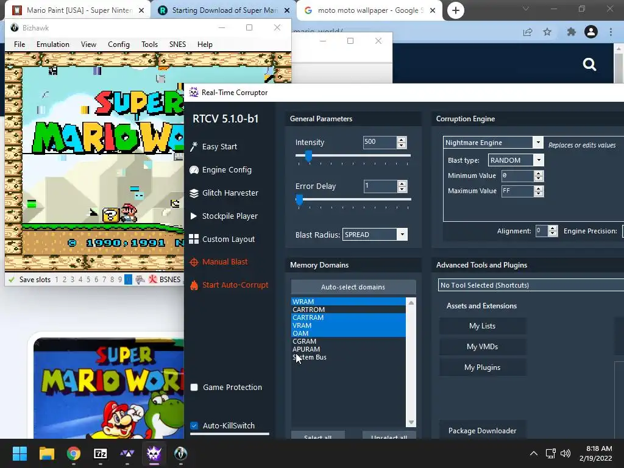
Task: Open the Bizhawk Help menu
Action: click(205, 44)
